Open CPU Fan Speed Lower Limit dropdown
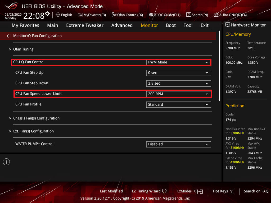Image resolution: width=271 pixels, height=203 pixels. coord(178,94)
